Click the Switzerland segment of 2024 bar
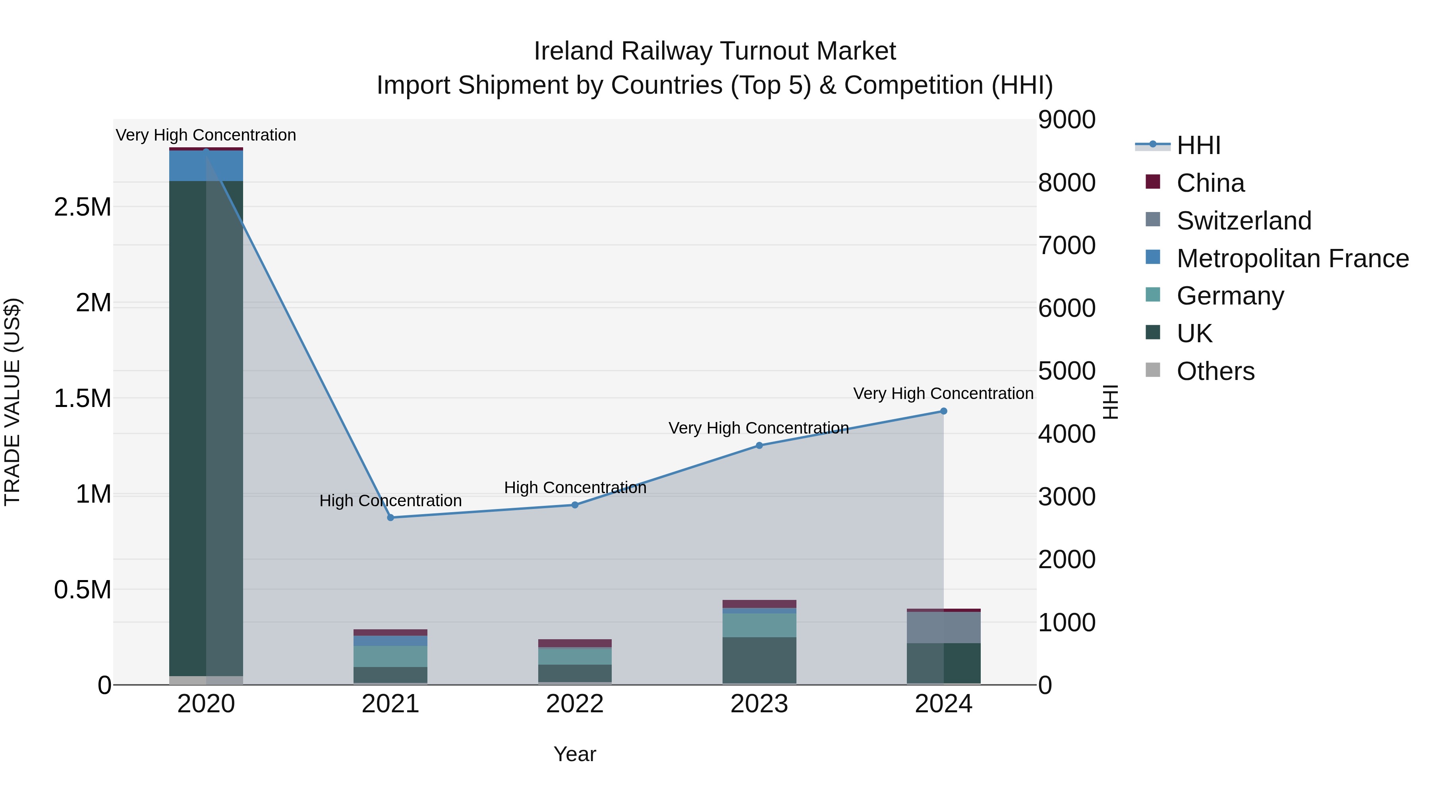1430x804 pixels. [x=944, y=628]
